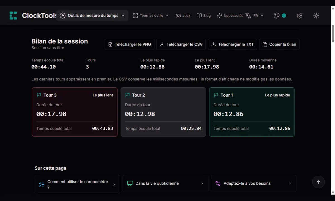This screenshot has width=335, height=201.
Task: Click the green theme color dot
Action: (x=284, y=16)
